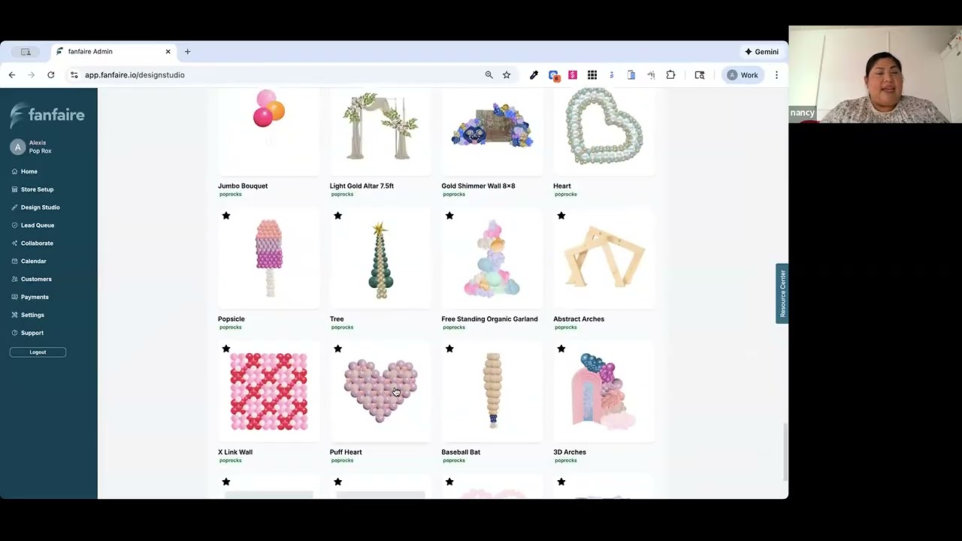Toggle favorite star on Puff Heart
This screenshot has height=541, width=962.
337,349
